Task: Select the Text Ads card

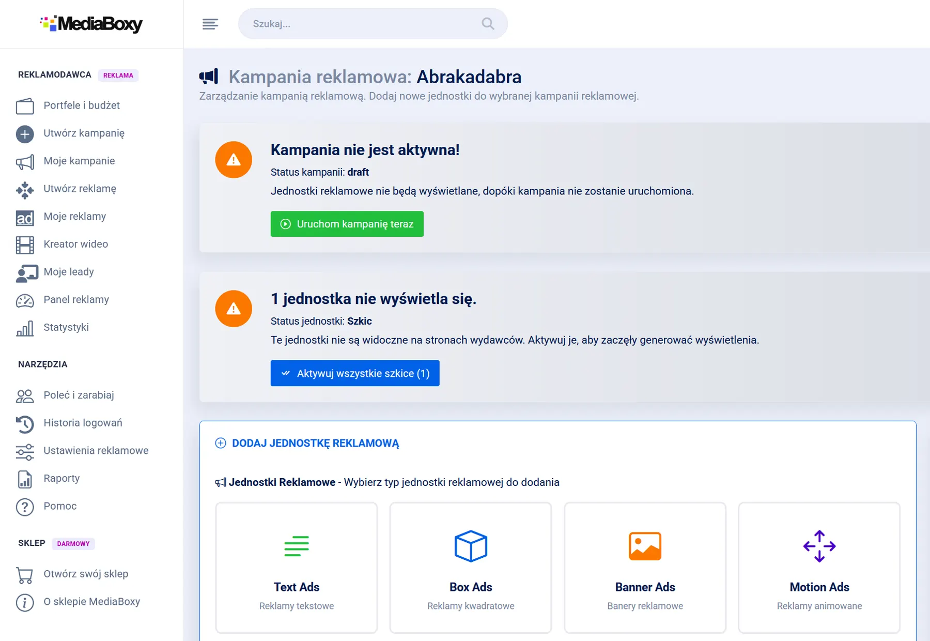Action: (x=297, y=568)
